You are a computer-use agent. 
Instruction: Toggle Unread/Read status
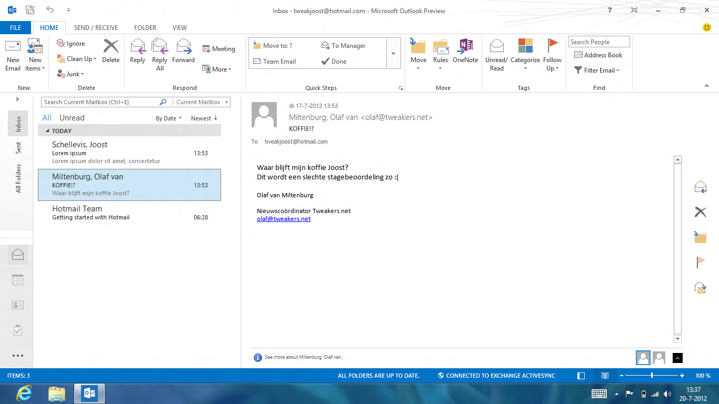click(x=496, y=55)
